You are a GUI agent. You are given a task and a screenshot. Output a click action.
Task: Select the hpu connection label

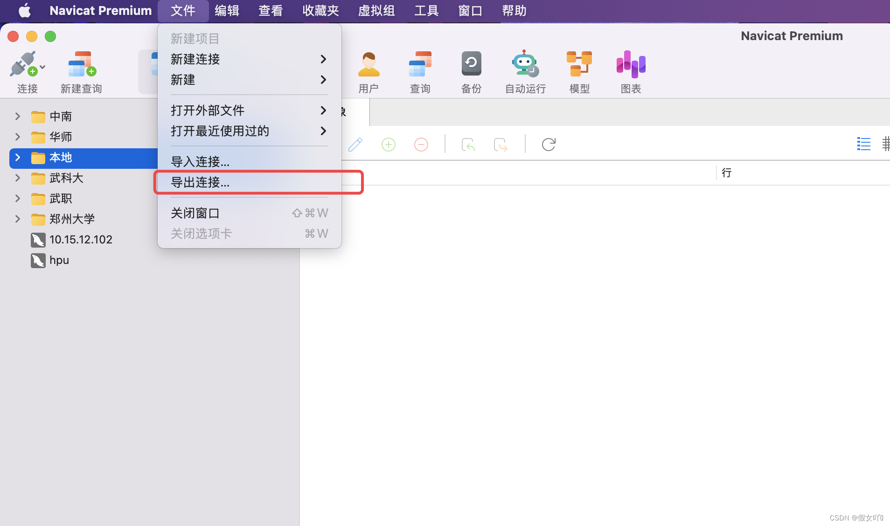click(x=59, y=260)
